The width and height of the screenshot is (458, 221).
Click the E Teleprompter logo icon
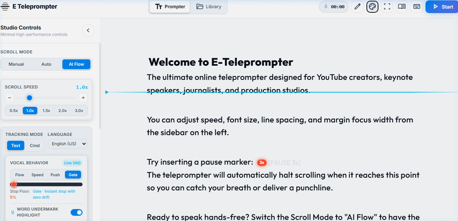click(5, 7)
